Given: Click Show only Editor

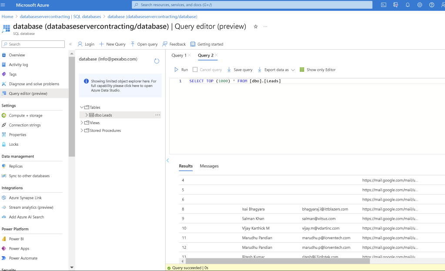Looking at the screenshot, I should (318, 70).
